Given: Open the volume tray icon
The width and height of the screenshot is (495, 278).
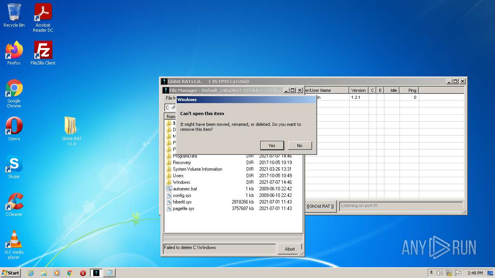Looking at the screenshot, I should coord(440,273).
